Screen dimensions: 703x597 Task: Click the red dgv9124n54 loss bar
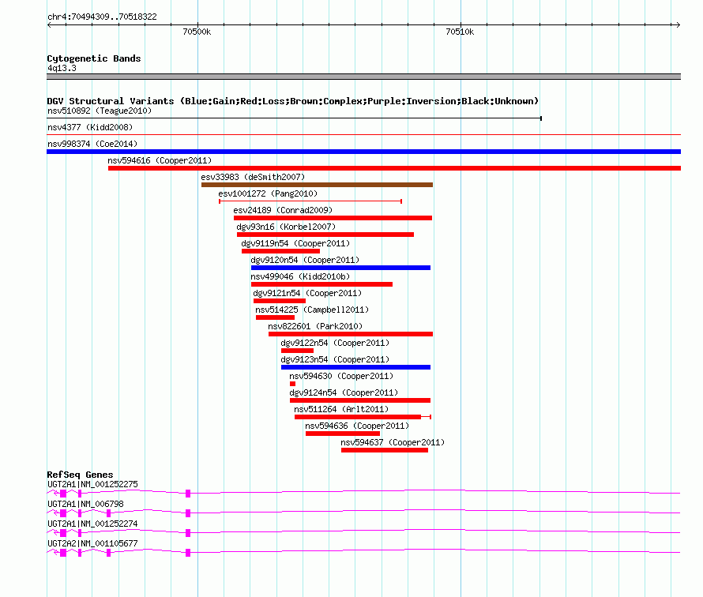(x=360, y=400)
